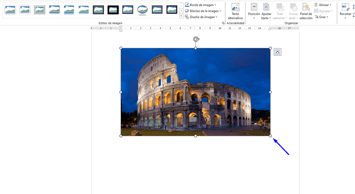The image size is (355, 194).
Task: Open the Posición dropdown
Action: point(254,12)
